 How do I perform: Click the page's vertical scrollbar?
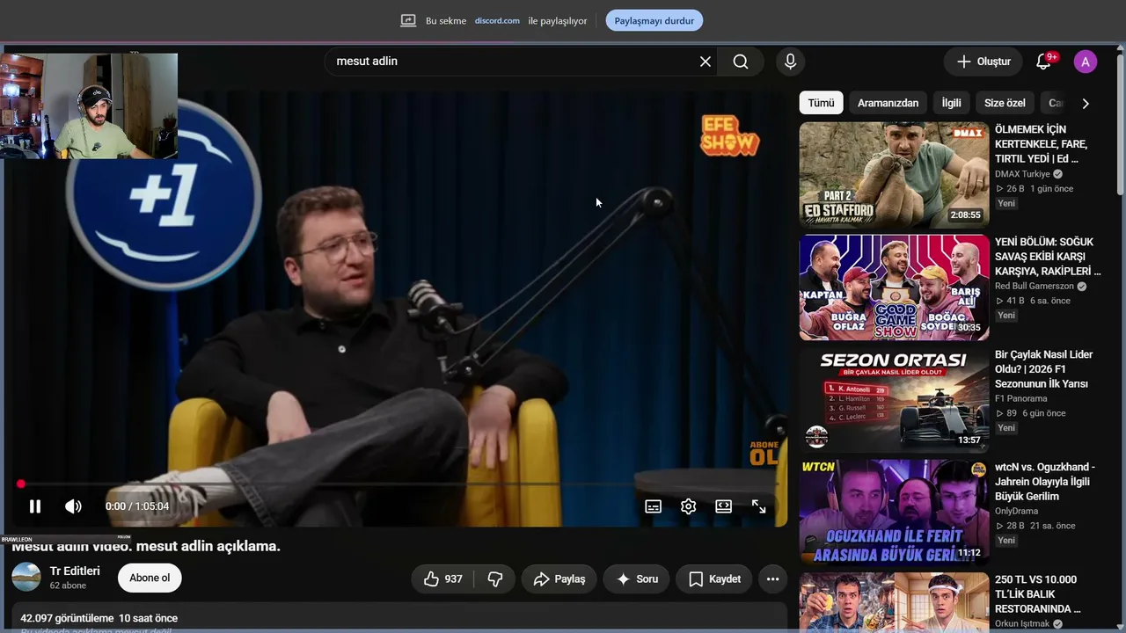point(1121,123)
